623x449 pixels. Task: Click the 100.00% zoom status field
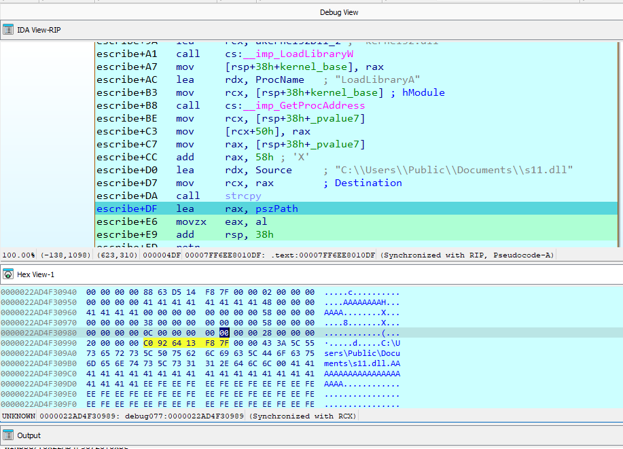point(18,255)
